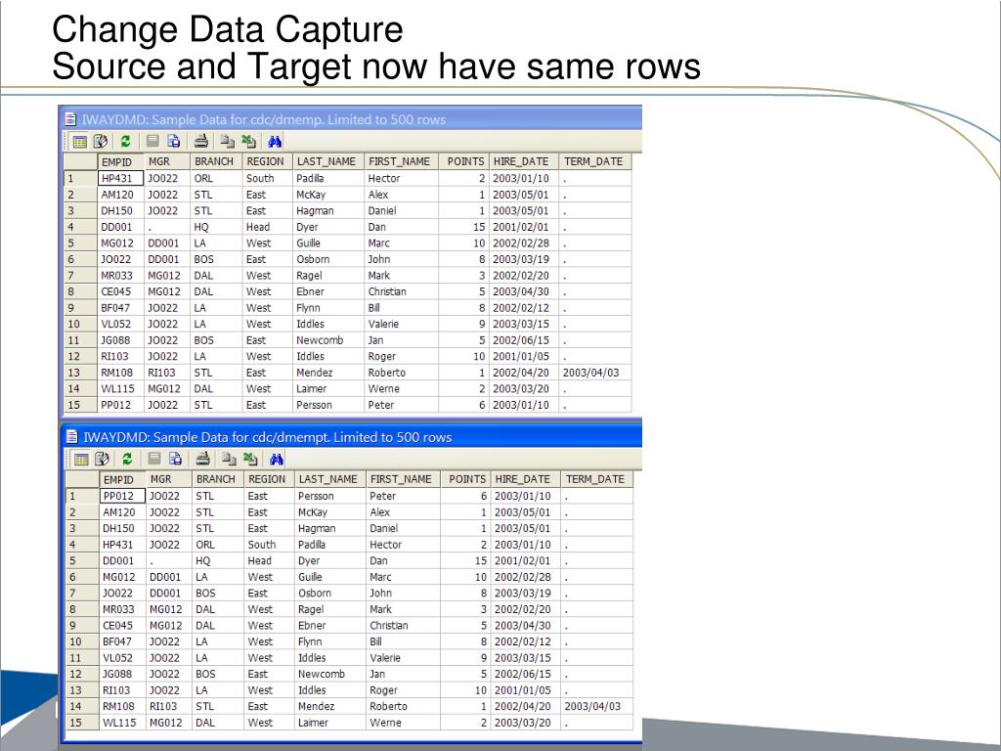
Task: Select the Werne first name cell in dmempt window
Action: coord(403,723)
